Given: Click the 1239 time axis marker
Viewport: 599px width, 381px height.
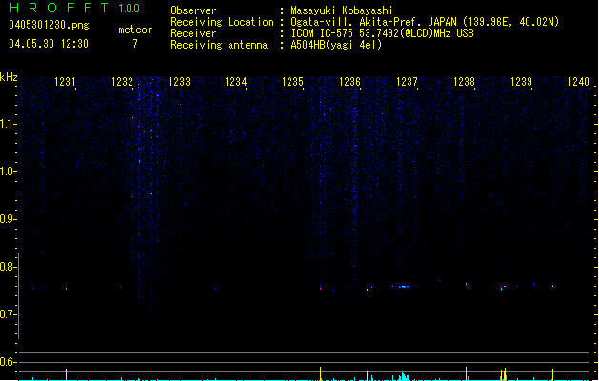Looking at the screenshot, I should tap(521, 81).
